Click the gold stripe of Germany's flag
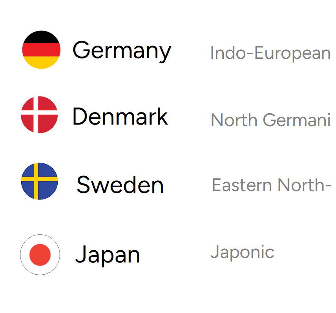336x313 pixels. pos(41,62)
